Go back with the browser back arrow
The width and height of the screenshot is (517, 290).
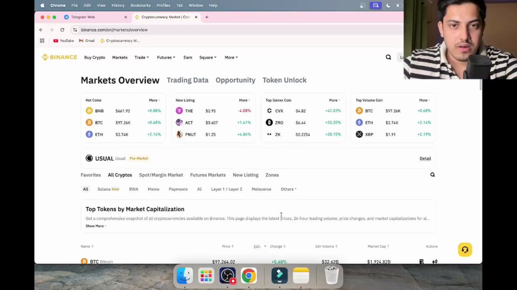click(41, 30)
